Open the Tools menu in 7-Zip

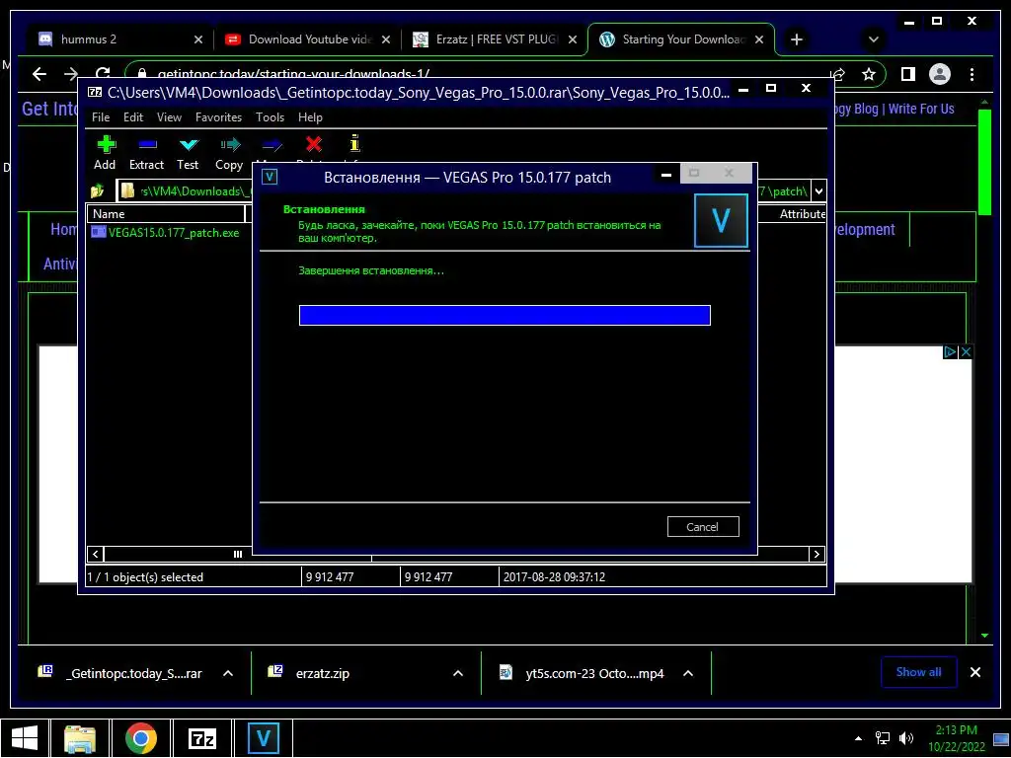pos(270,117)
